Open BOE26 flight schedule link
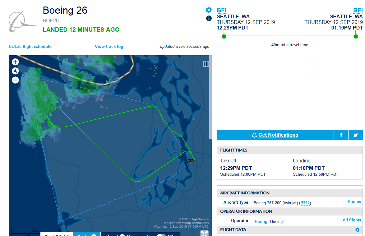The height and width of the screenshot is (236, 365). [30, 47]
